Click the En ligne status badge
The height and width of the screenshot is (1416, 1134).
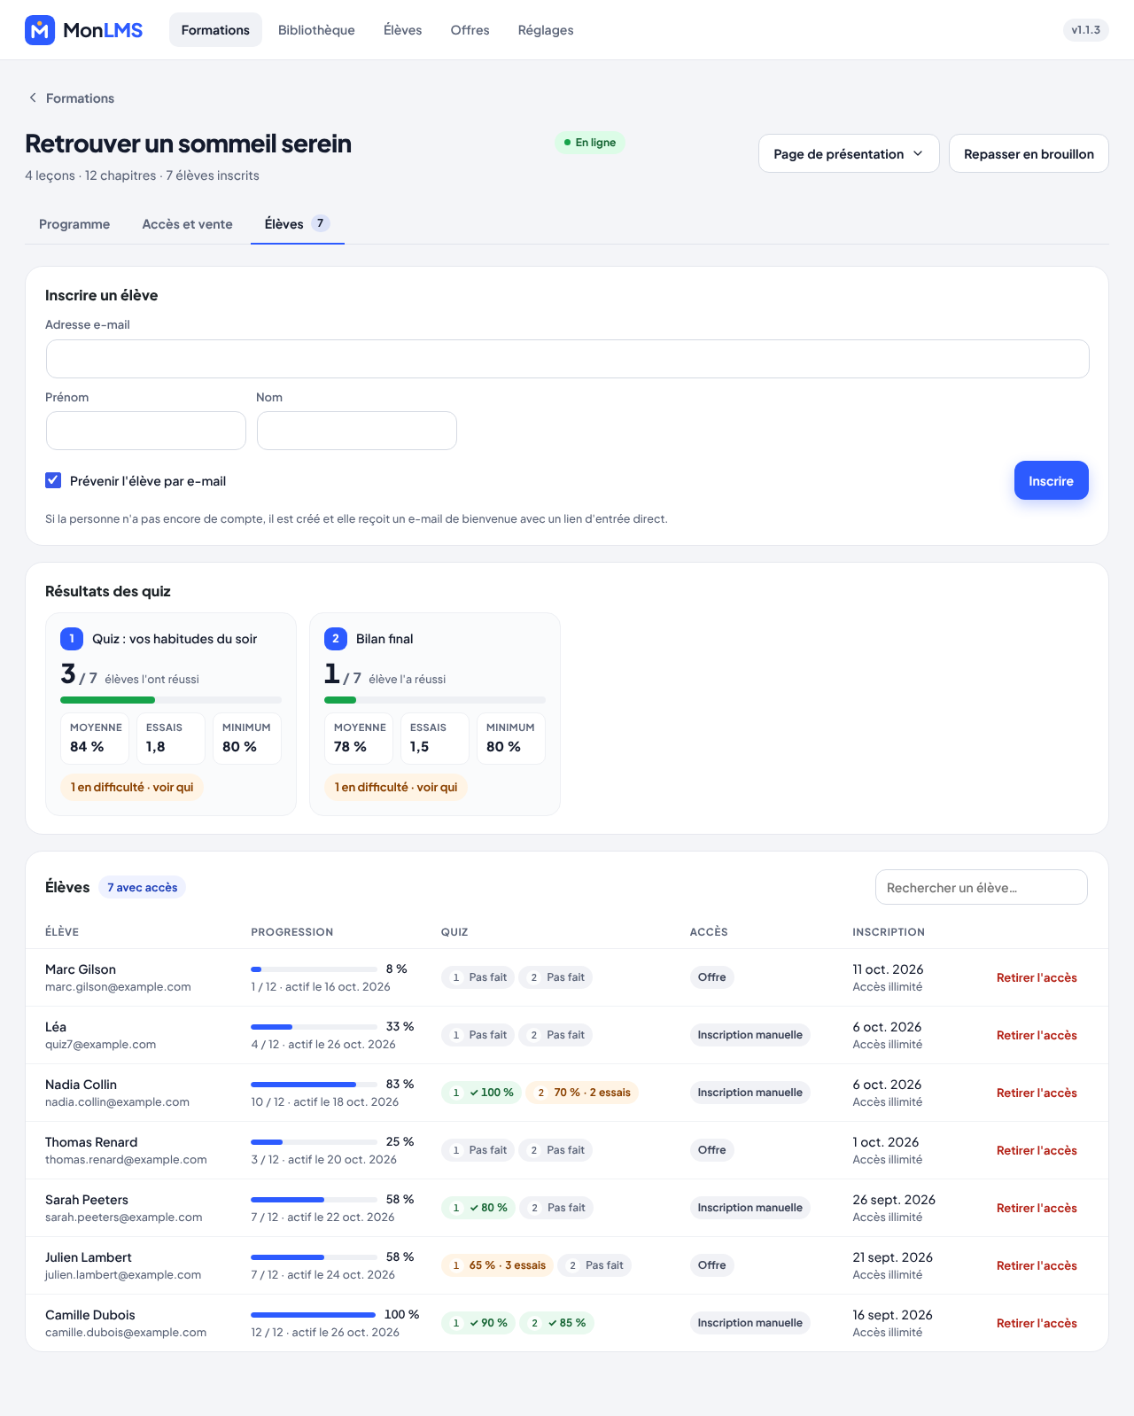point(590,143)
